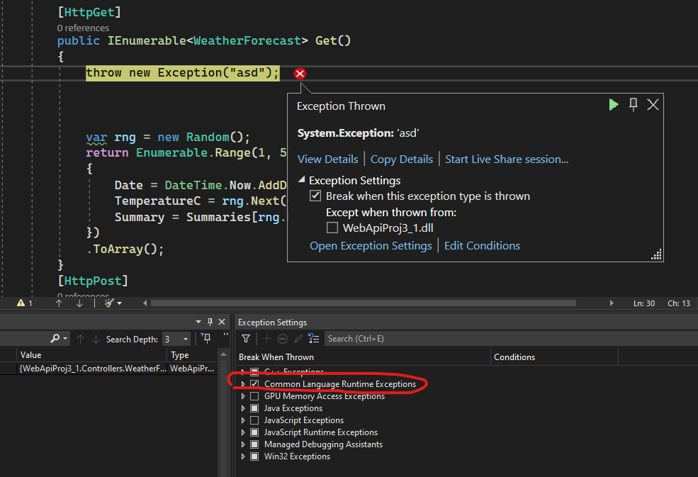Toggle JavaScript Runtime Exceptions checkbox
The height and width of the screenshot is (477, 698).
[254, 432]
